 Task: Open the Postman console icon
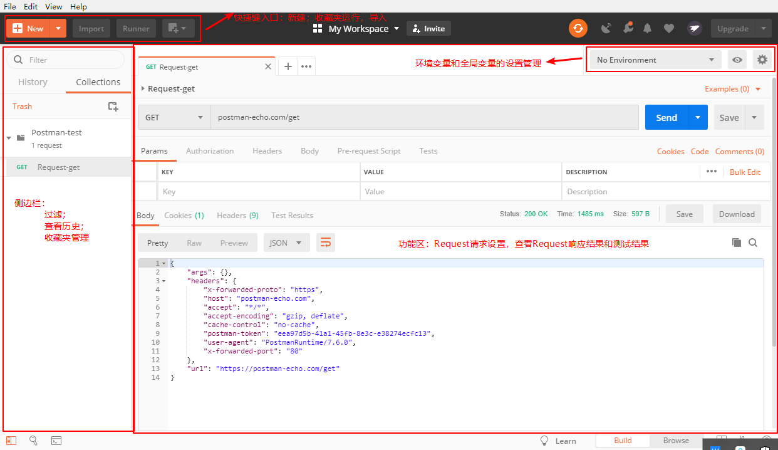coord(56,441)
